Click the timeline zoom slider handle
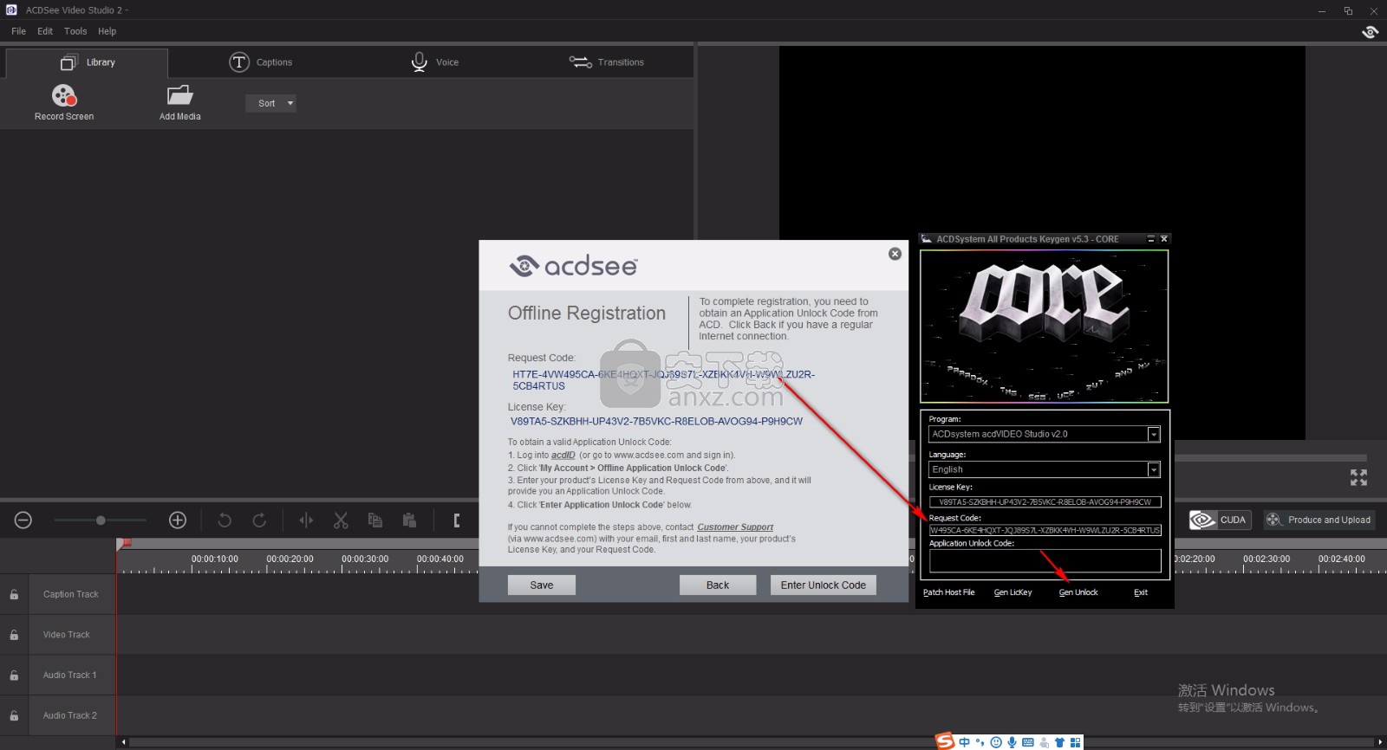 click(101, 520)
